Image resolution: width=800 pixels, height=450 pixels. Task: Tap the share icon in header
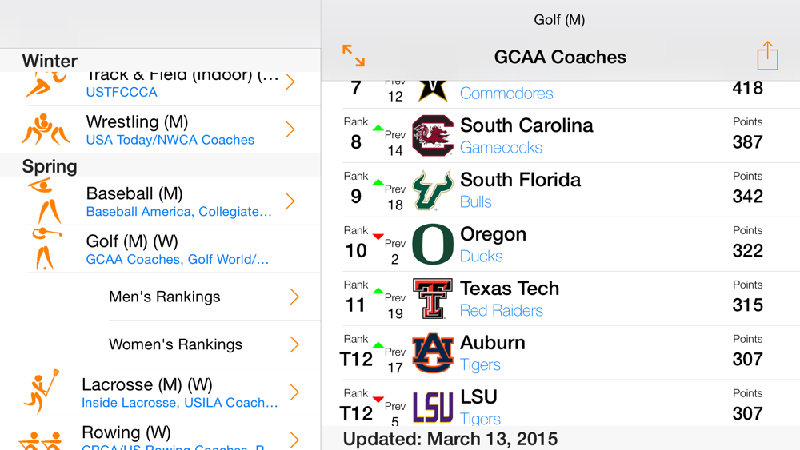point(767,56)
